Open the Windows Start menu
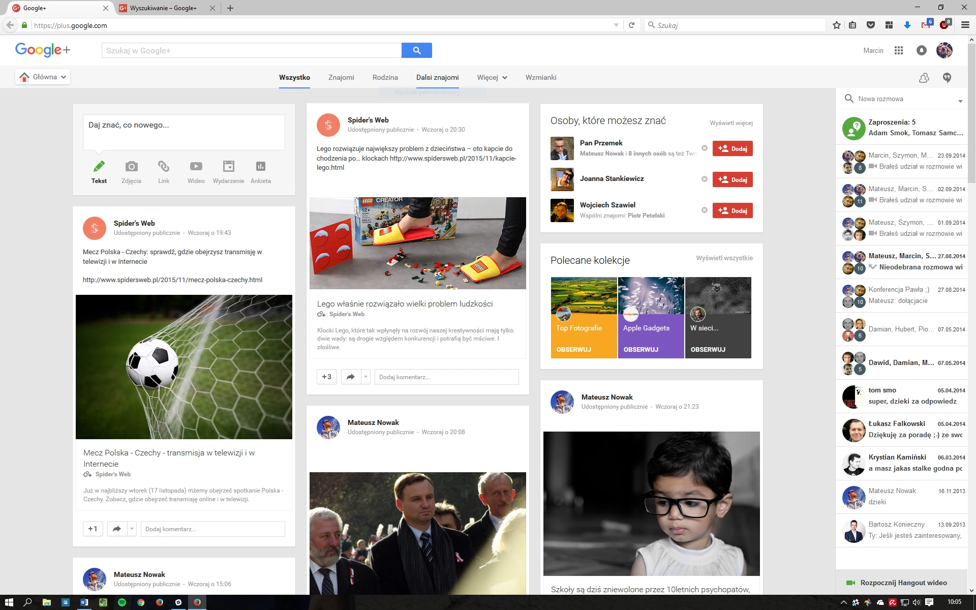976x610 pixels. [9, 602]
